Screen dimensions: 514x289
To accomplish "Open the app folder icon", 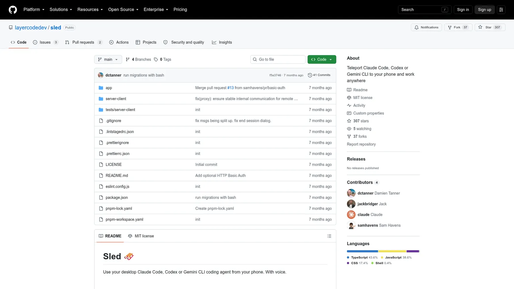I will point(101,88).
